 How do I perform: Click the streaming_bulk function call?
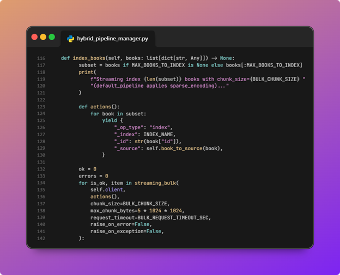tap(155, 183)
